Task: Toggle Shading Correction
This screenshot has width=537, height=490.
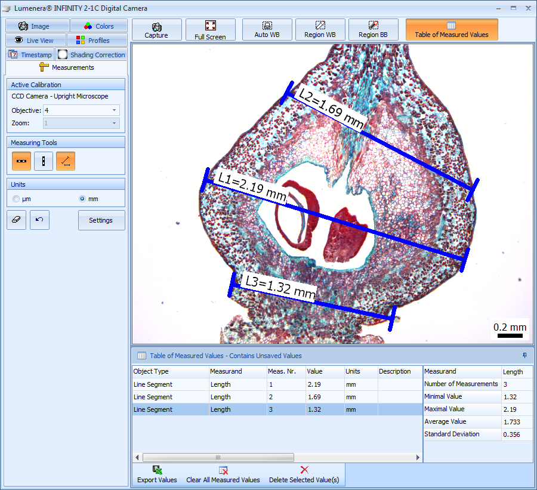Action: pos(90,54)
